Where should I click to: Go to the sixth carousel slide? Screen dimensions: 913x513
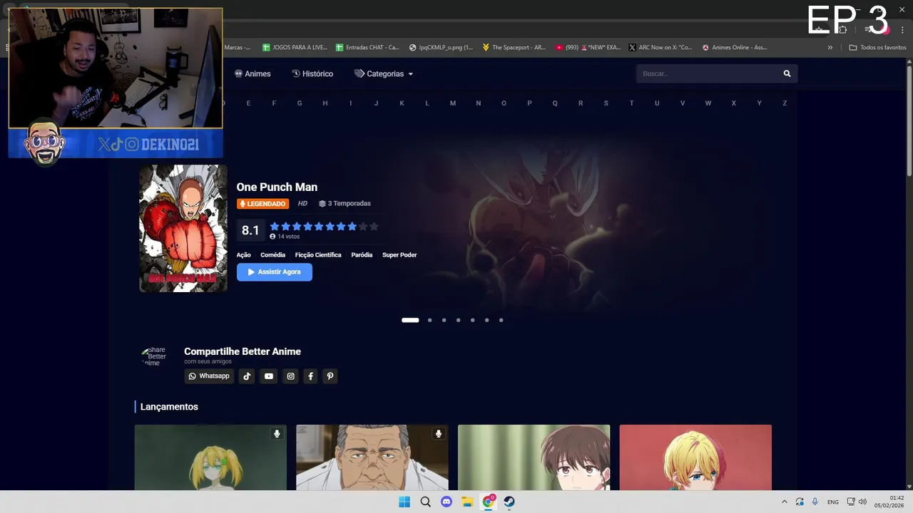point(486,320)
